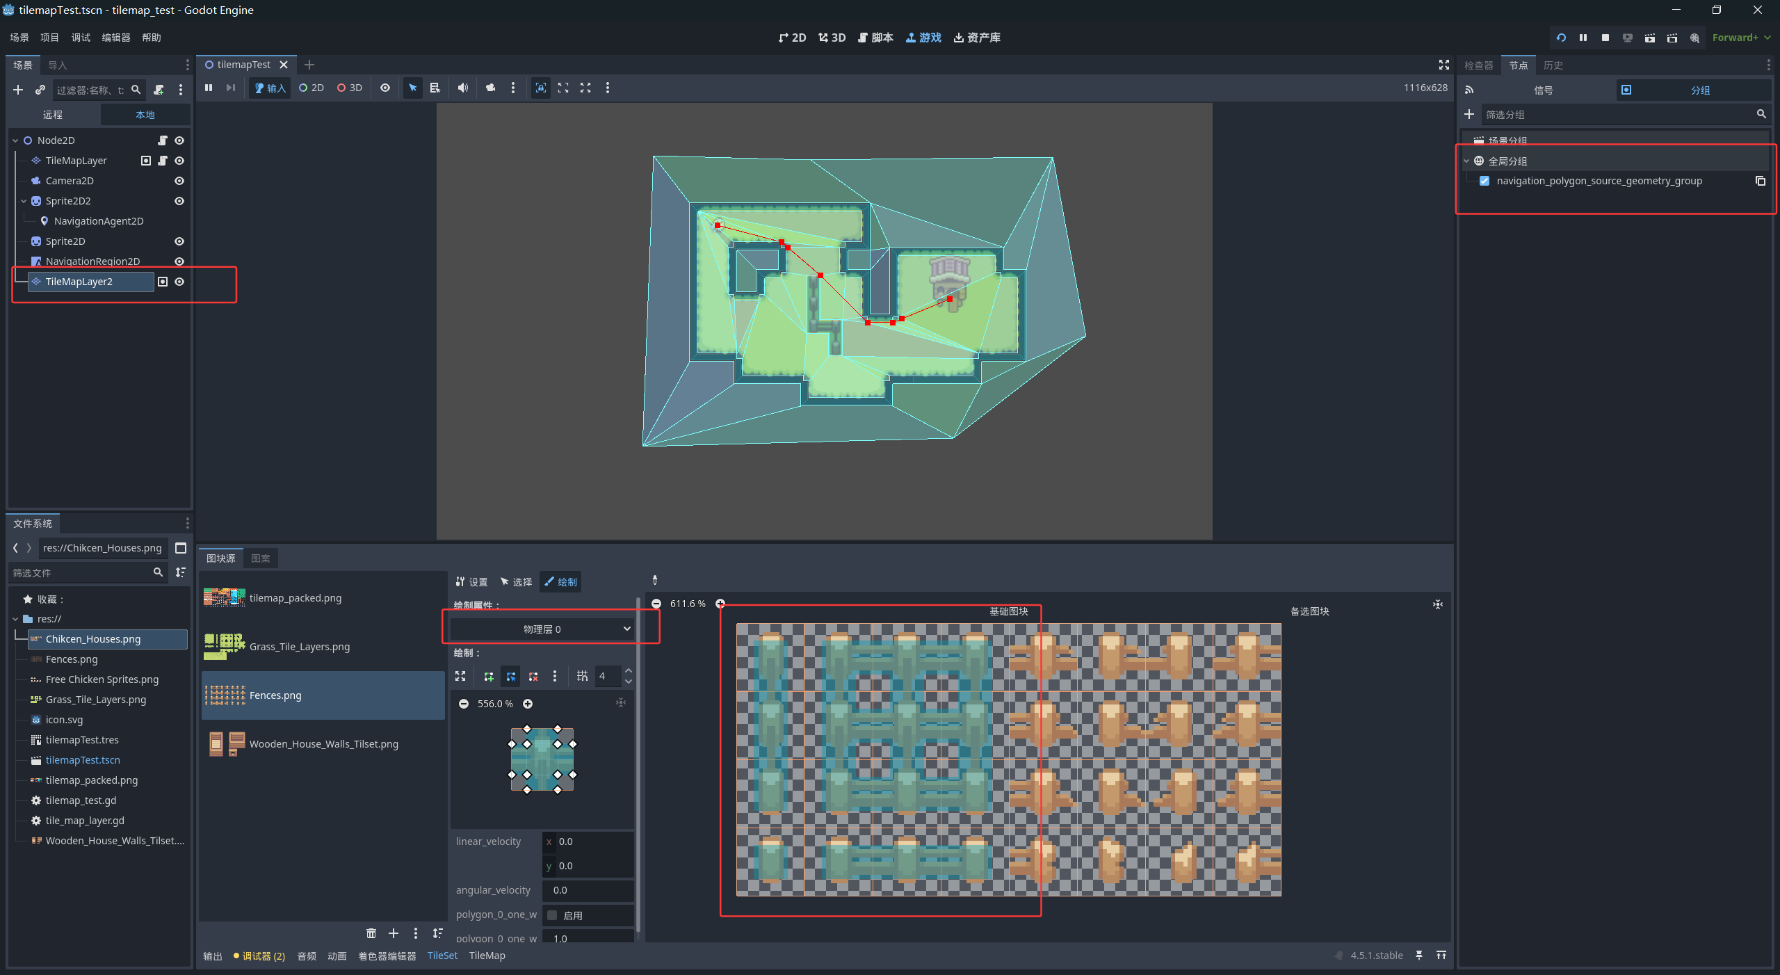Click split mode icon in FileSystem path bar

(181, 548)
